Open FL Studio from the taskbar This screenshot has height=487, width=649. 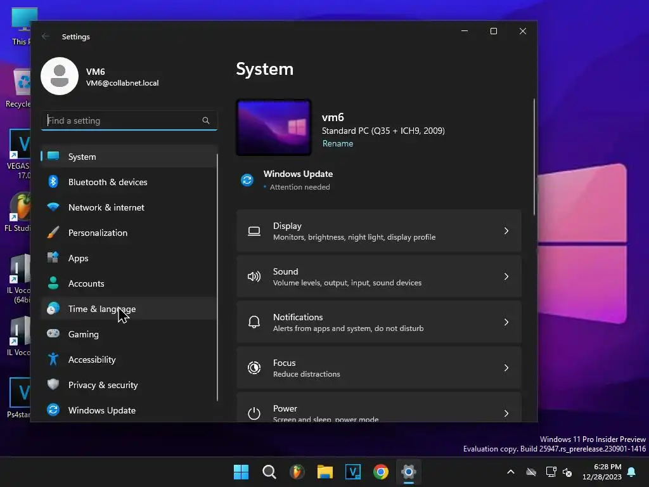point(297,472)
